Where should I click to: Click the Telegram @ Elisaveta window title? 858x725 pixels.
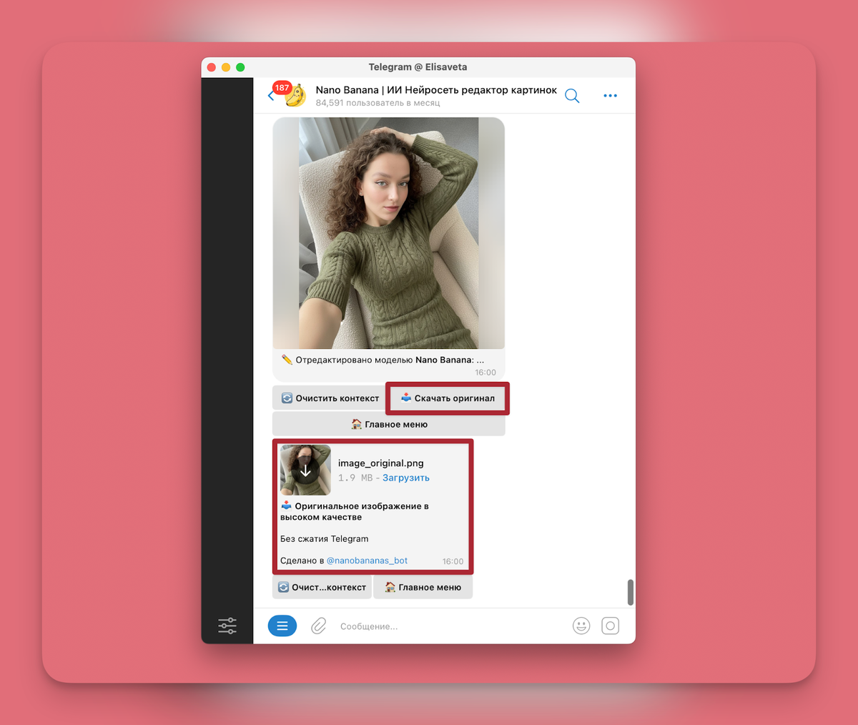418,67
